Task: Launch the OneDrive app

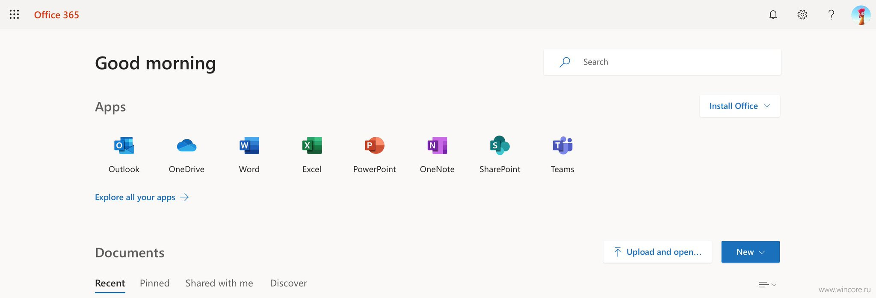Action: pyautogui.click(x=186, y=155)
